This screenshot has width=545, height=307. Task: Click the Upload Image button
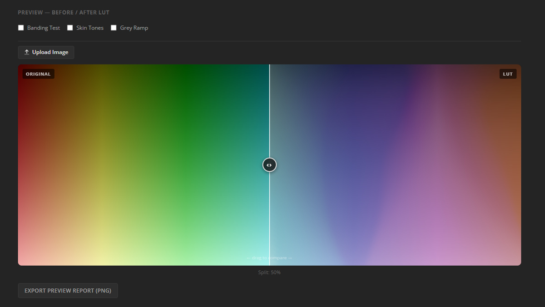(46, 52)
